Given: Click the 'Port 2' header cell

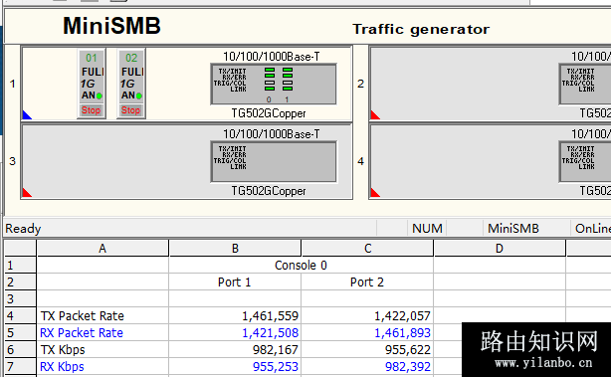Looking at the screenshot, I should pyautogui.click(x=367, y=282).
